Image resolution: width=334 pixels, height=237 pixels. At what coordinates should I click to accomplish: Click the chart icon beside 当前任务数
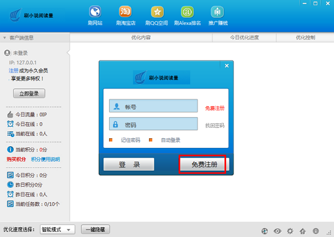pos(10,204)
